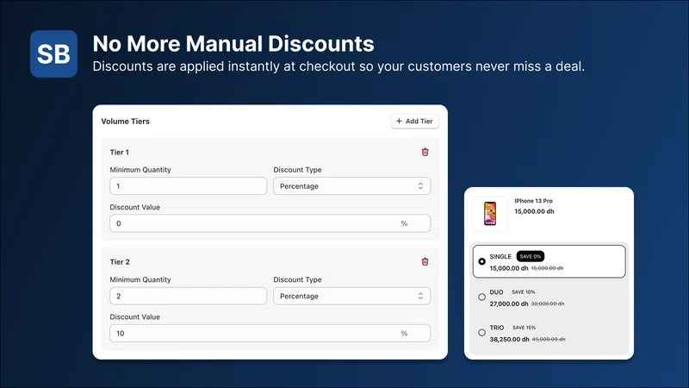Click the iPhone 13 Pro thumbnail
The width and height of the screenshot is (689, 388).
click(490, 213)
